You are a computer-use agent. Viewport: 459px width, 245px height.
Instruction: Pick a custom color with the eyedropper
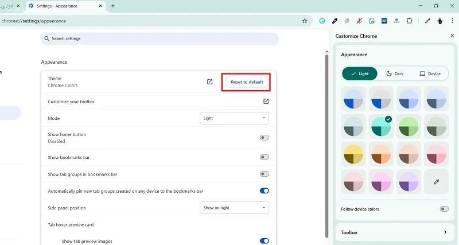pyautogui.click(x=436, y=182)
